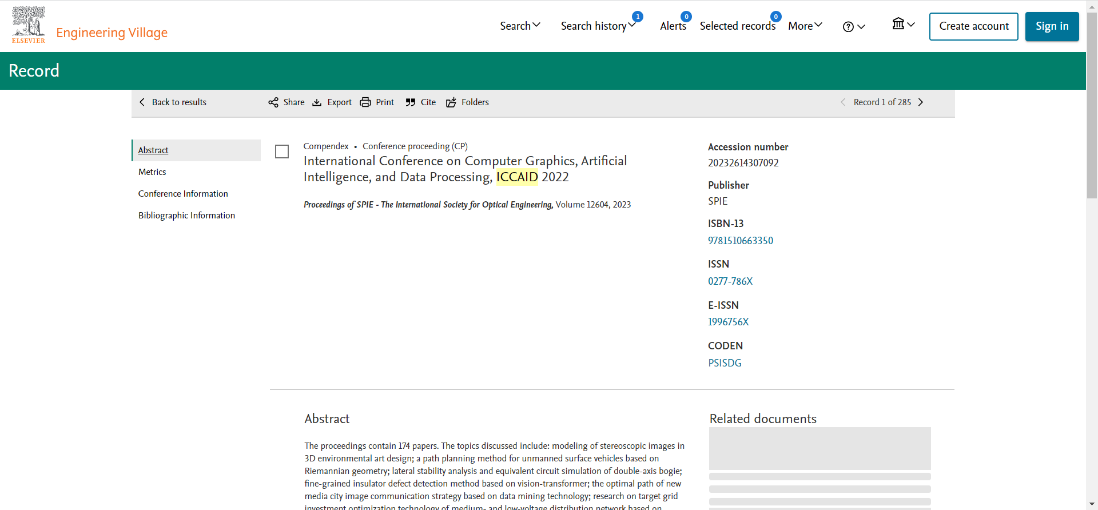Screen dimensions: 1098x510
Task: Click the Record page heading
Action: point(34,70)
